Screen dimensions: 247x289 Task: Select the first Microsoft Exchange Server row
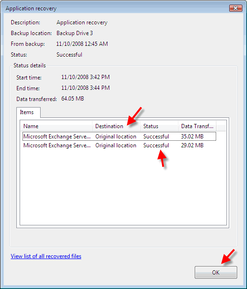119,137
